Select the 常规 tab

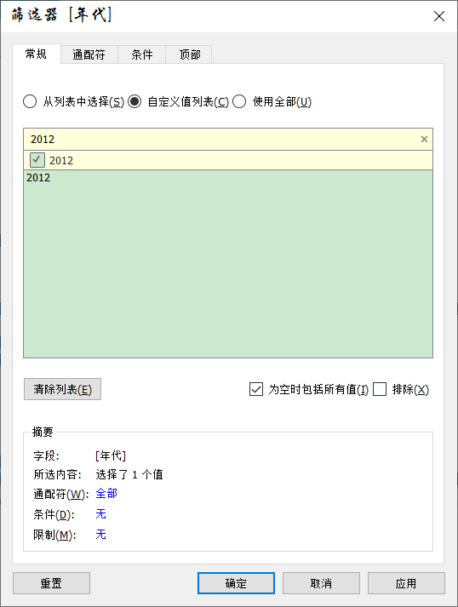click(x=37, y=54)
